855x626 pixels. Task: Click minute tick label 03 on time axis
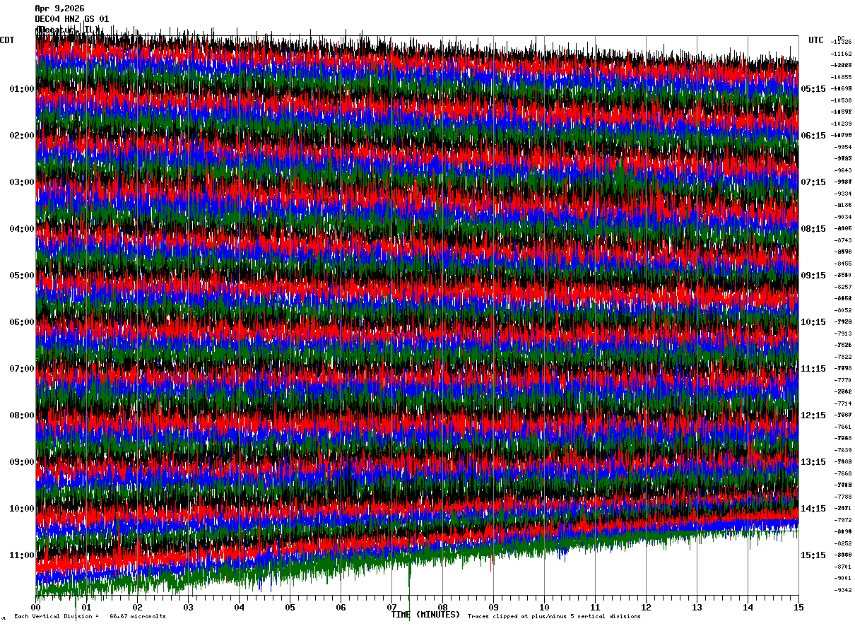coord(189,607)
